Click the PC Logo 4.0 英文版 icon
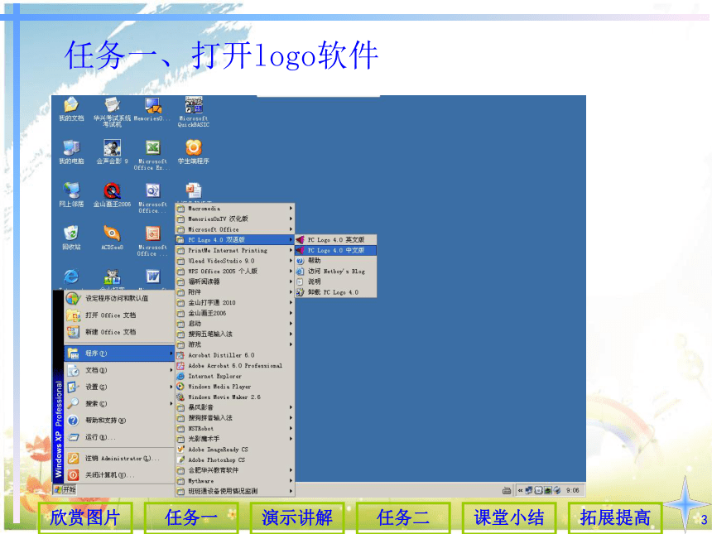 [x=301, y=239]
